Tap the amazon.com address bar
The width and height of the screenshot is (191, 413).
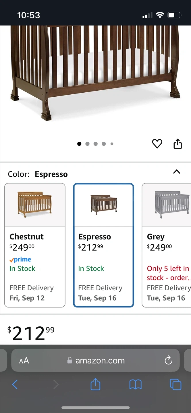(x=100, y=361)
